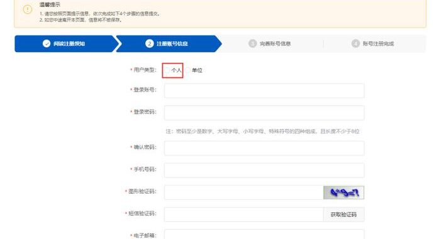The width and height of the screenshot is (441, 239).
Task: Refresh the captcha image
Action: 343,192
